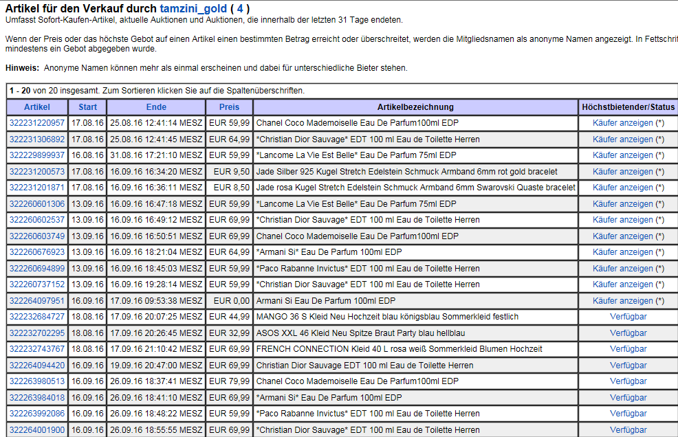Select the ASOS XXL 46 Kleid description

pos(360,333)
